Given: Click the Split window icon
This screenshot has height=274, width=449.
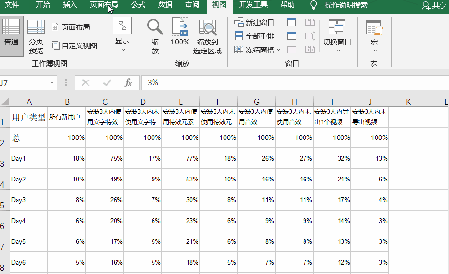Looking at the screenshot, I should point(291,22).
